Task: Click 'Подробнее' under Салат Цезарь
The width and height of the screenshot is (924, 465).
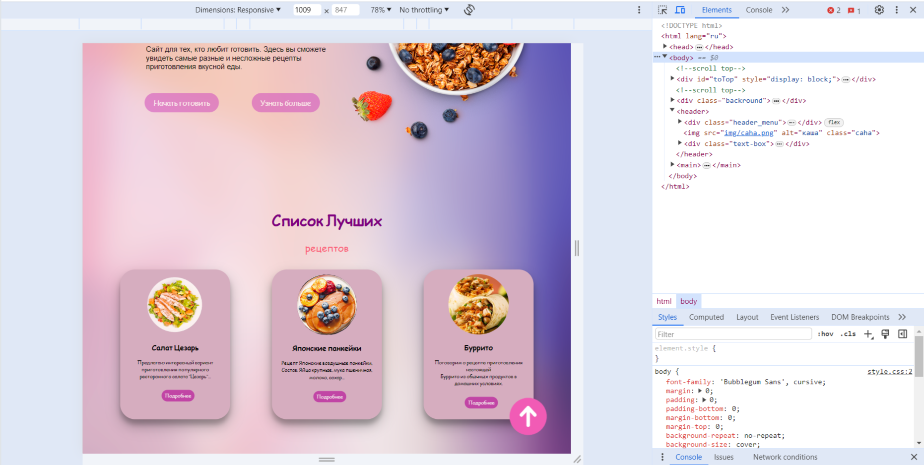Action: click(x=178, y=396)
